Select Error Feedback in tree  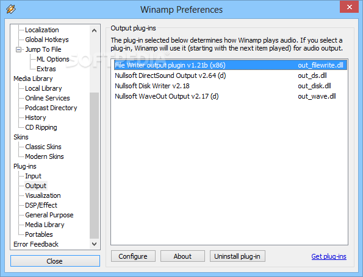[x=36, y=244]
